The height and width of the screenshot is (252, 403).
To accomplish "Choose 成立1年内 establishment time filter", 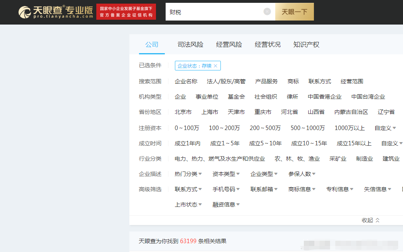I will 187,143.
